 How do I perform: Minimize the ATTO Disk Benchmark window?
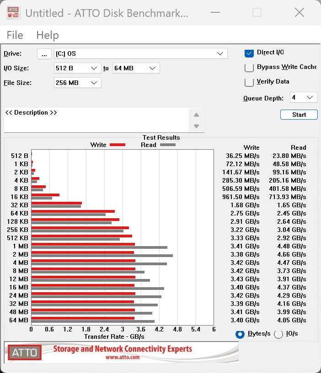point(215,12)
